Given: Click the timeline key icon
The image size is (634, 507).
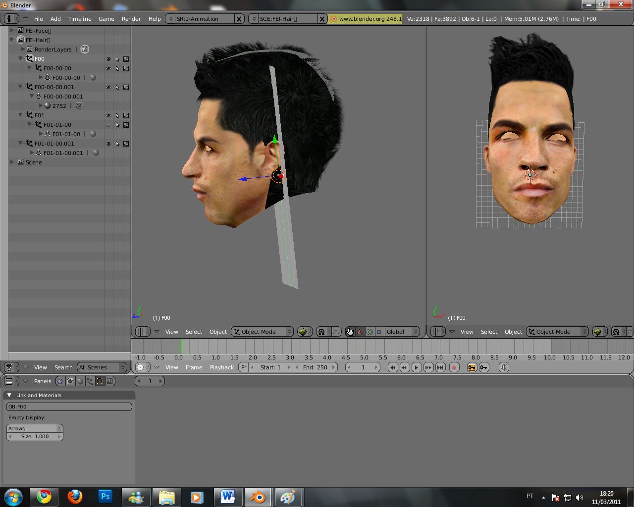Looking at the screenshot, I should 484,367.
